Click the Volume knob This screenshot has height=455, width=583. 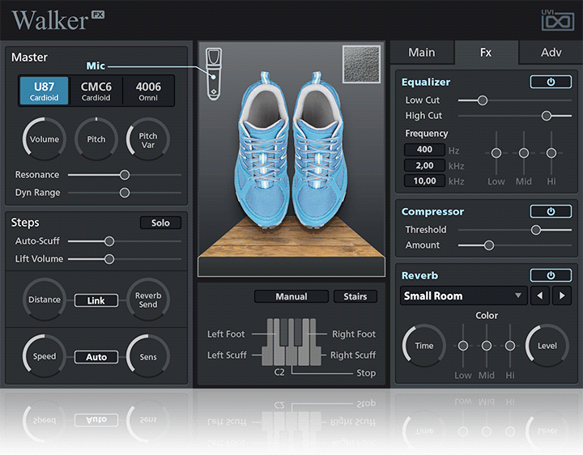pos(45,139)
